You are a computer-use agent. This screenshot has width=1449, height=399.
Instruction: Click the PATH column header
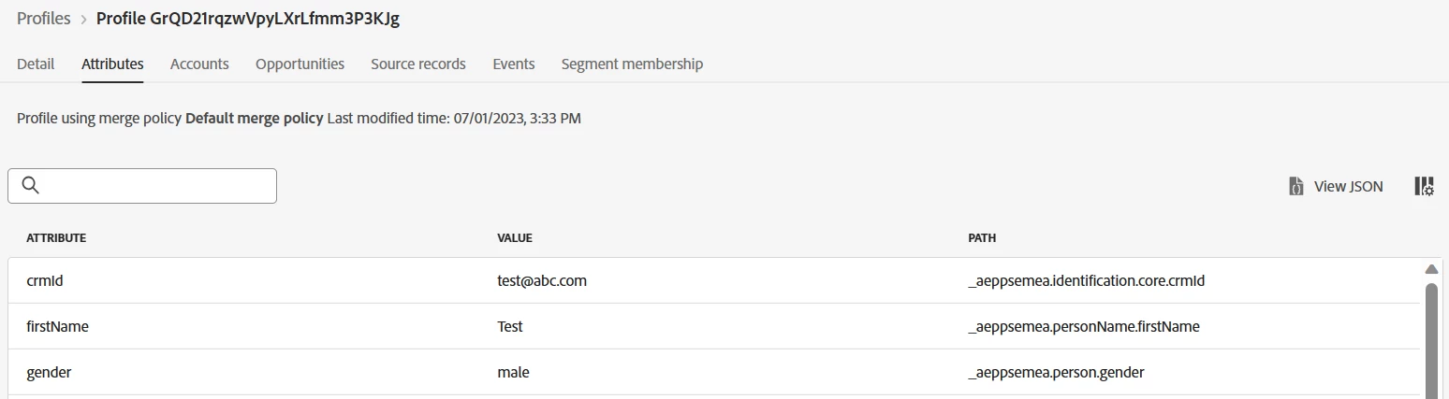coord(981,238)
